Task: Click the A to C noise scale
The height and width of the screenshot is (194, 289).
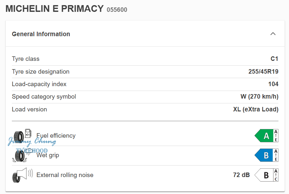Action: pyautogui.click(x=276, y=175)
